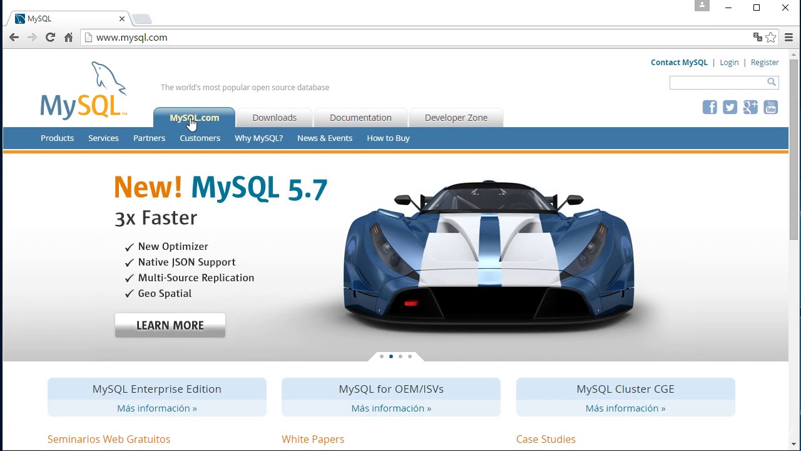Click the search magnifier icon
The width and height of the screenshot is (801, 451).
[772, 82]
